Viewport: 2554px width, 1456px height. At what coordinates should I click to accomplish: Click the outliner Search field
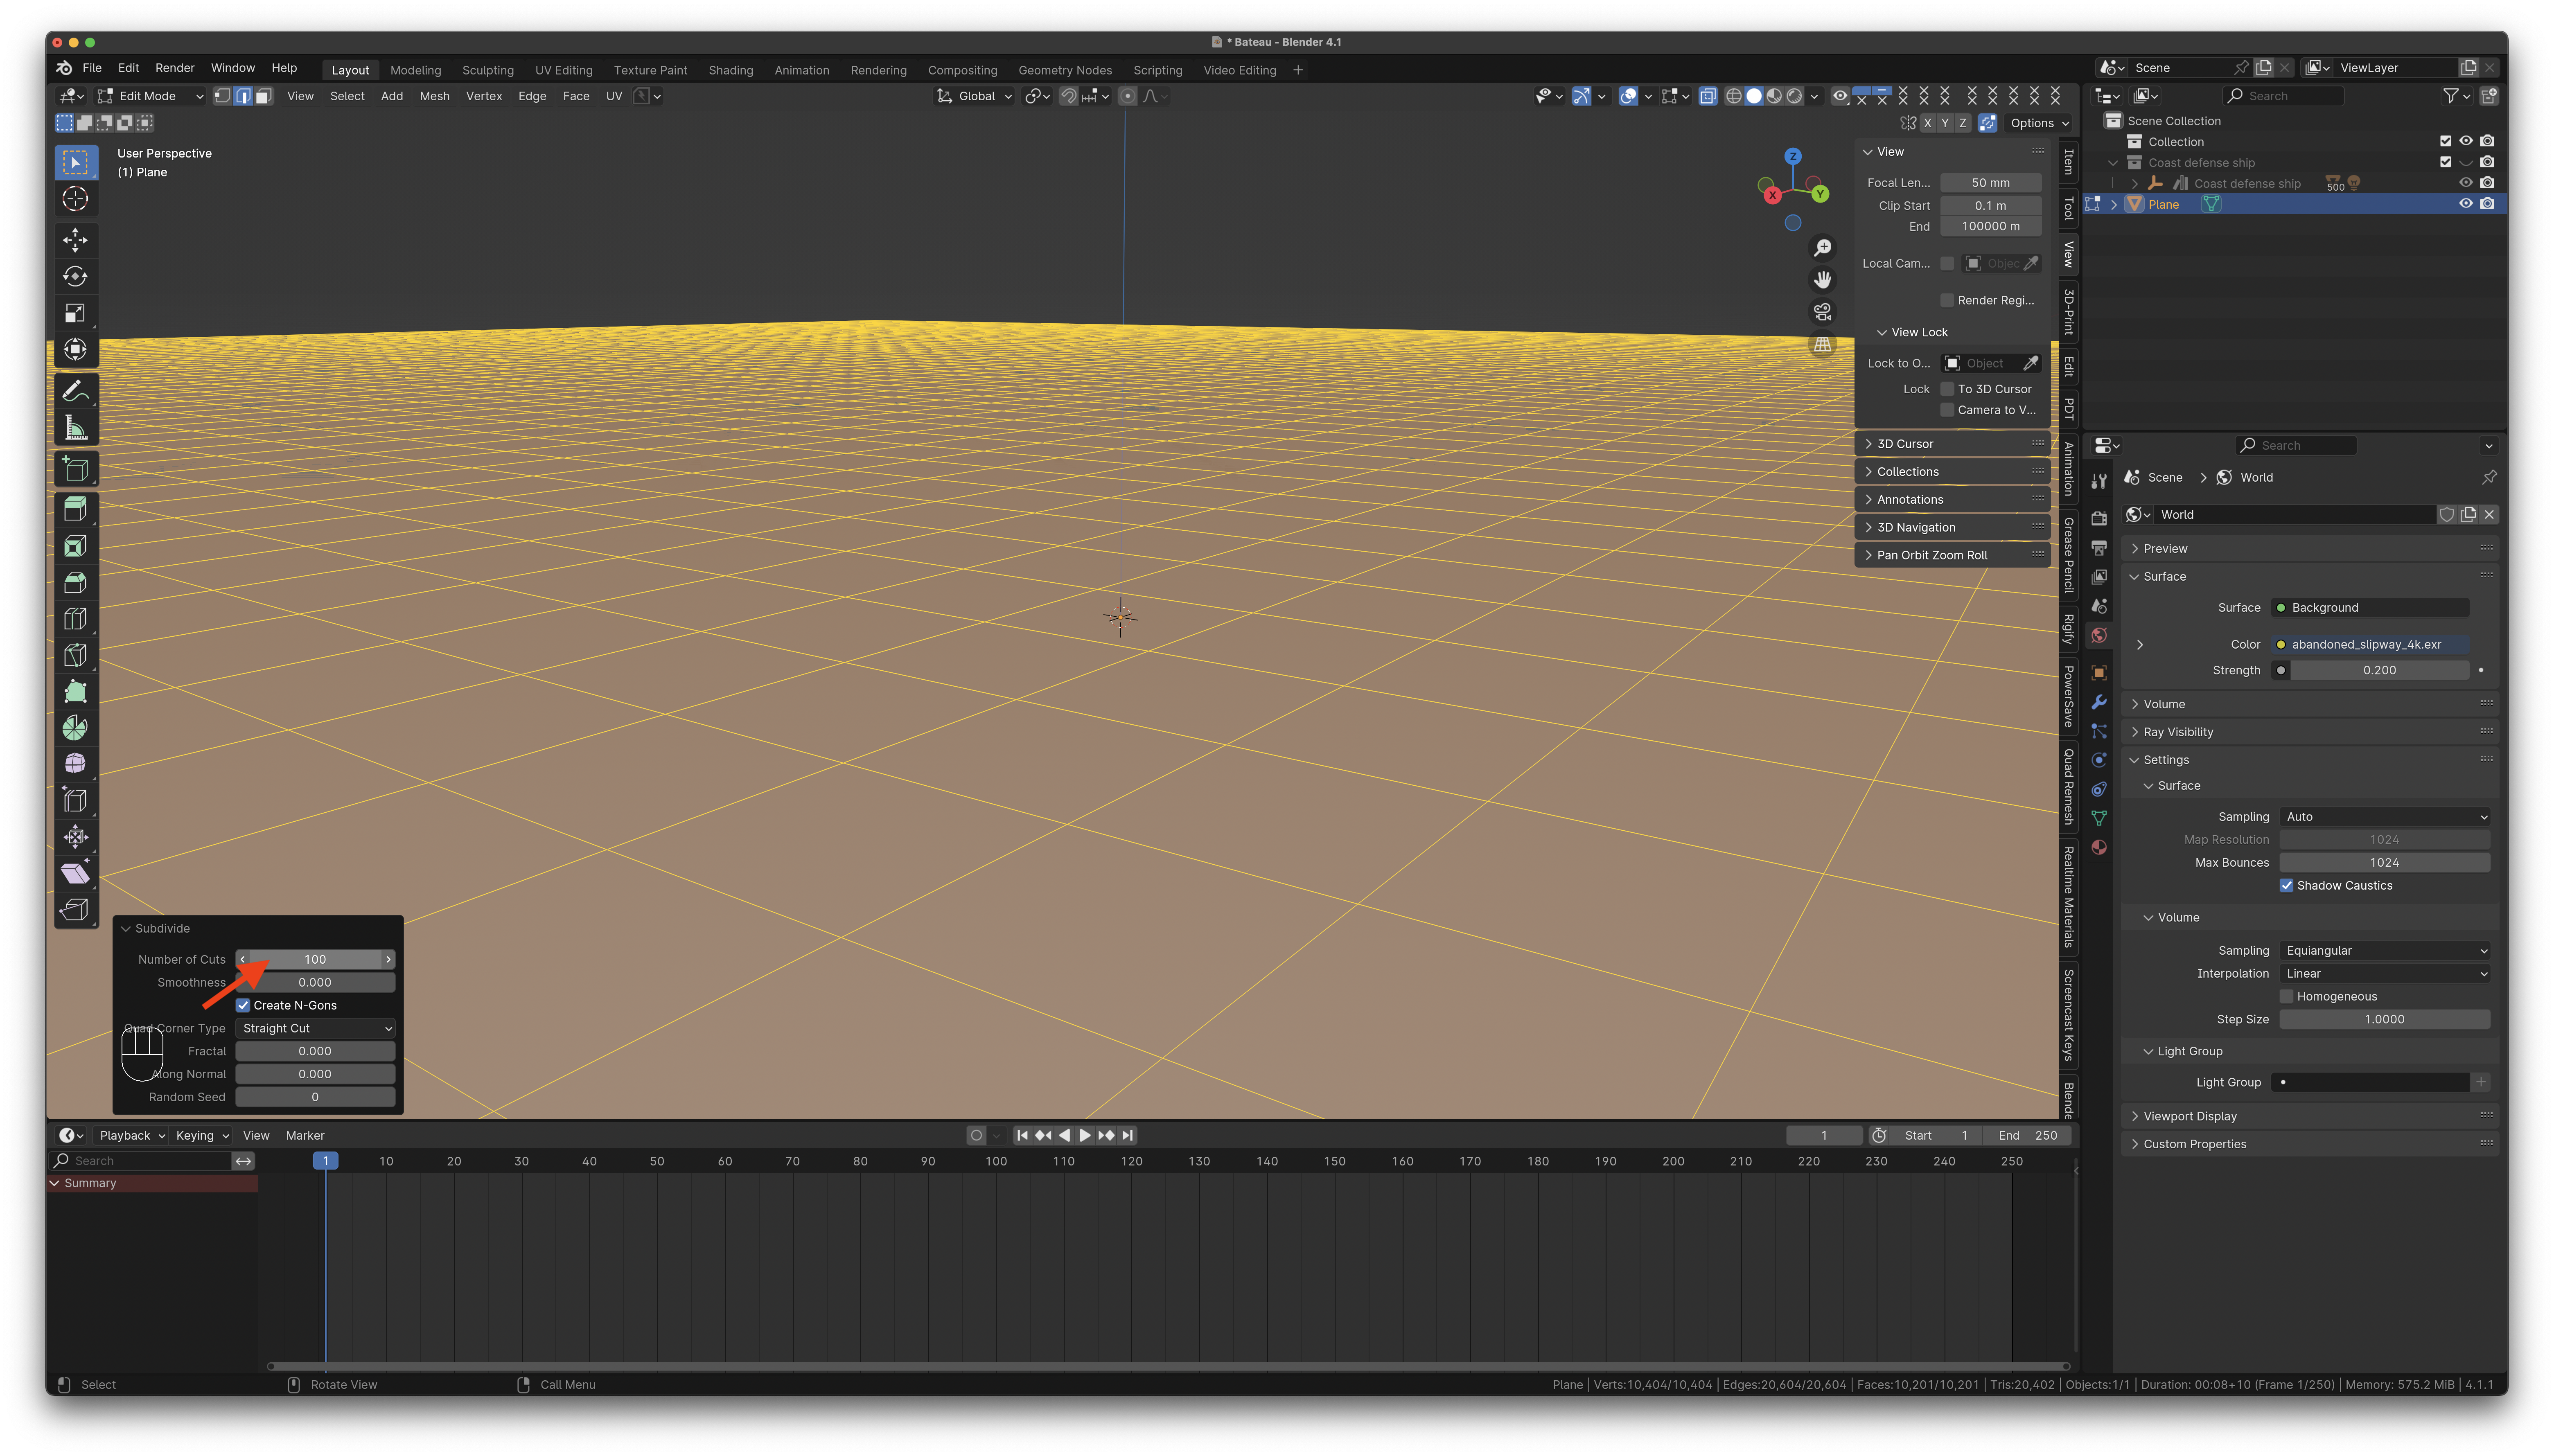pyautogui.click(x=2284, y=96)
